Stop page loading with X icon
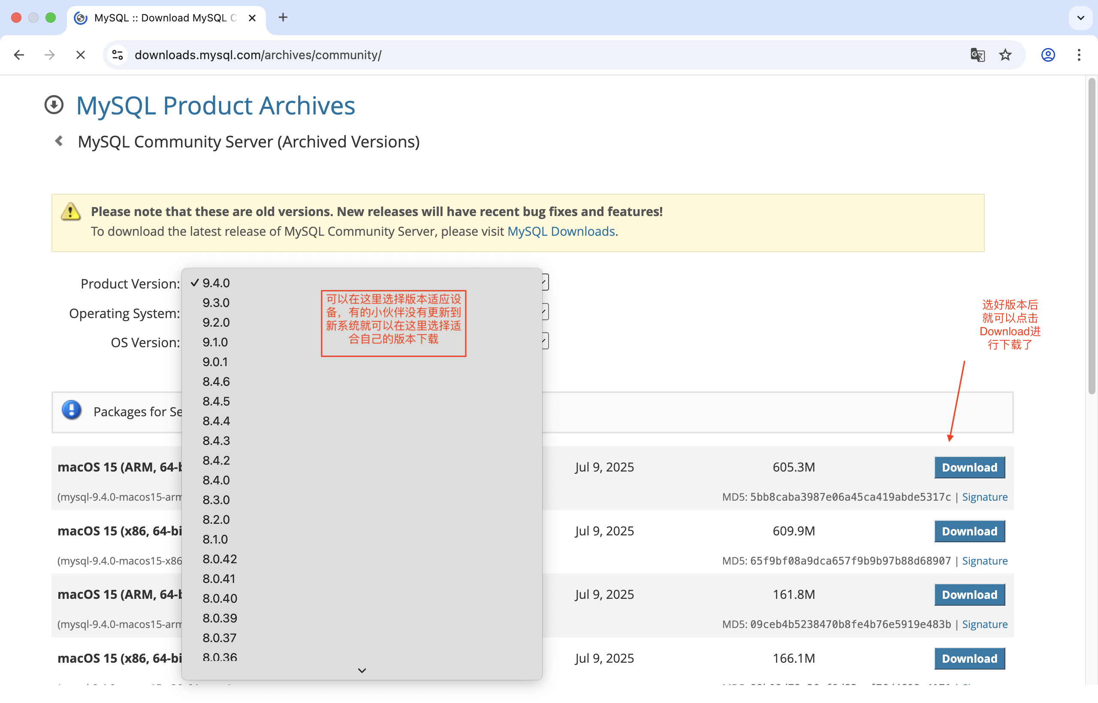 click(x=80, y=55)
